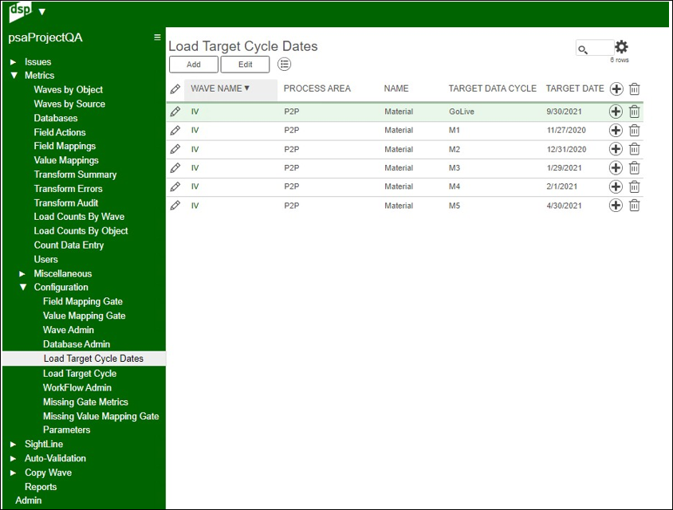Collapse the Metrics tree node arrow
The width and height of the screenshot is (673, 510).
14,76
